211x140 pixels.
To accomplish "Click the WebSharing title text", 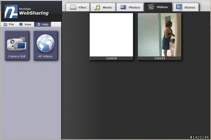I will [x=34, y=13].
